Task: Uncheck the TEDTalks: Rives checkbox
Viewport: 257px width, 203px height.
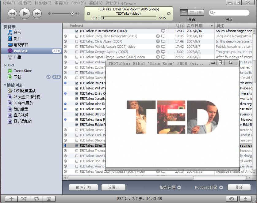Action: tap(77, 83)
